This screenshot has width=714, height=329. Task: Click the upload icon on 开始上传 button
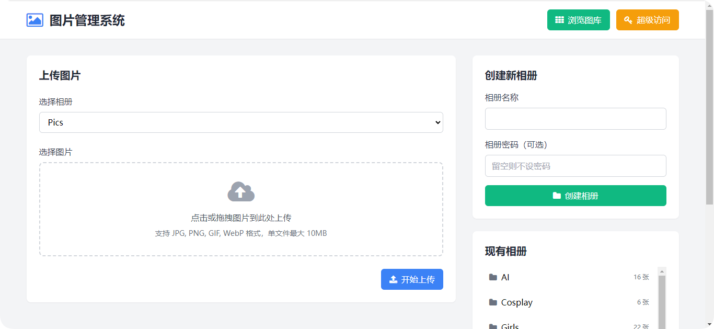(x=393, y=279)
